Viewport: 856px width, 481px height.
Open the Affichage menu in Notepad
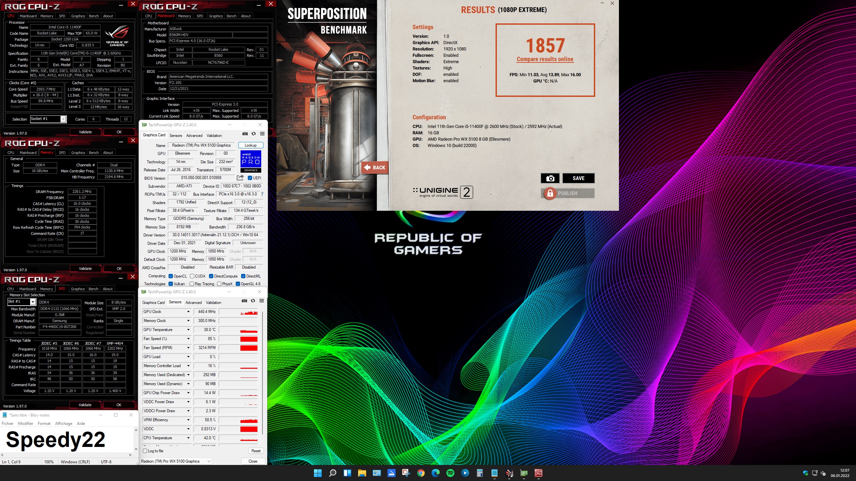pos(64,424)
